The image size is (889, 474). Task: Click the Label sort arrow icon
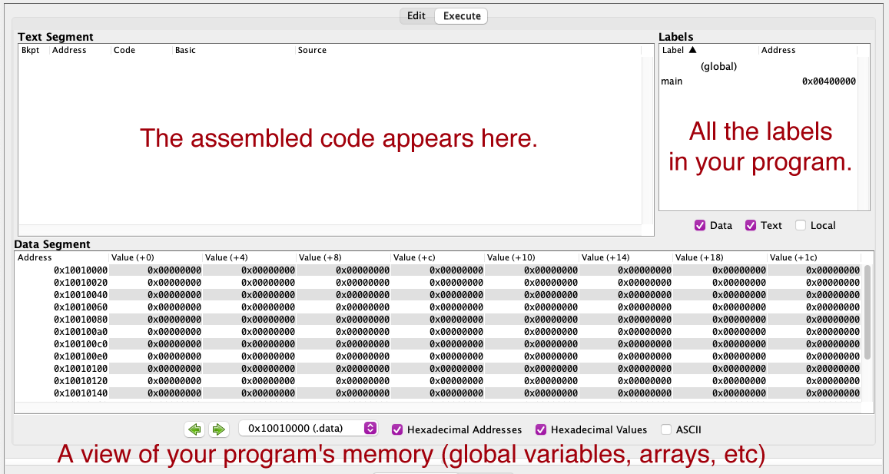692,50
